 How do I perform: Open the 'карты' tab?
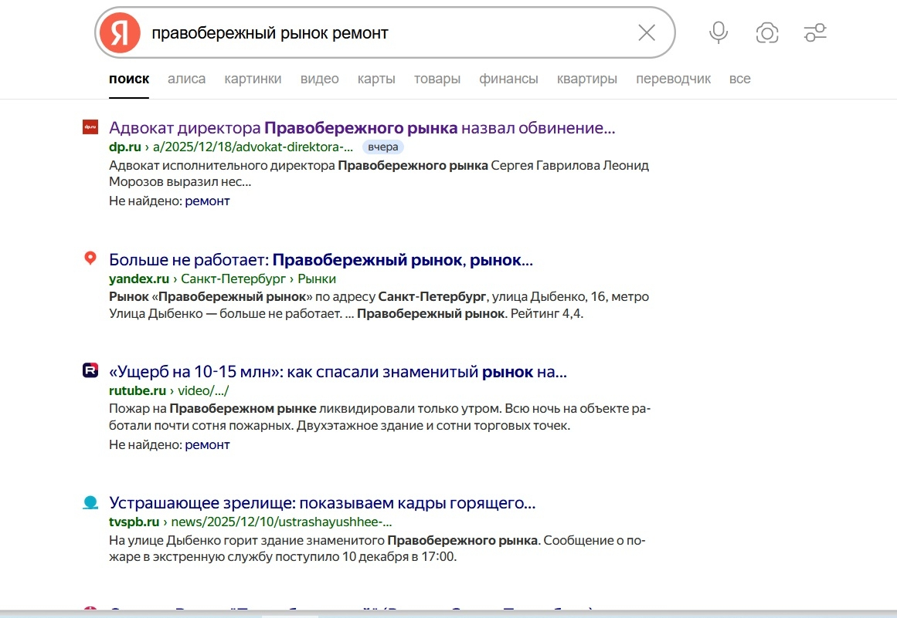click(376, 79)
